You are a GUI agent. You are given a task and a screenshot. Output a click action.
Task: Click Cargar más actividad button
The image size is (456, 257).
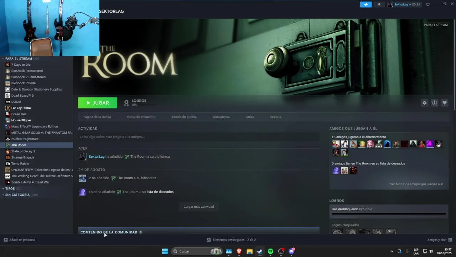(199, 207)
